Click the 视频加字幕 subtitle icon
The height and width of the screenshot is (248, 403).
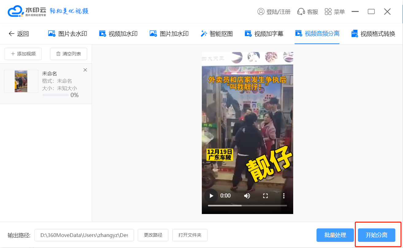[248, 34]
